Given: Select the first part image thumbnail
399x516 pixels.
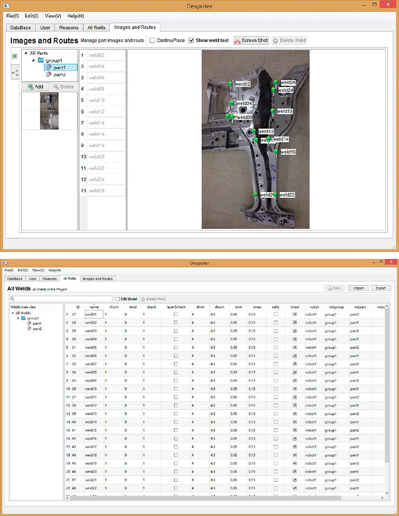Looking at the screenshot, I should [50, 101].
